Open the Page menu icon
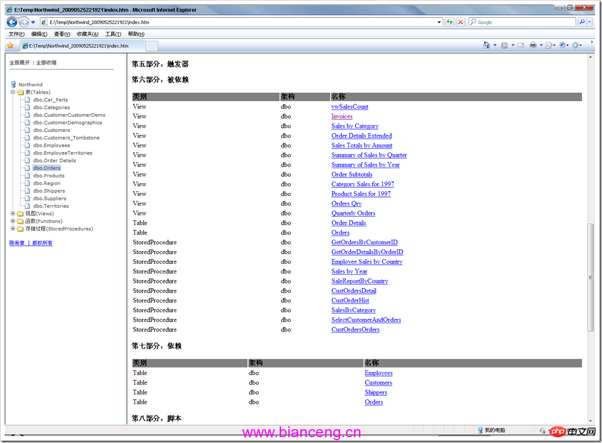The width and height of the screenshot is (602, 443). tap(550, 46)
